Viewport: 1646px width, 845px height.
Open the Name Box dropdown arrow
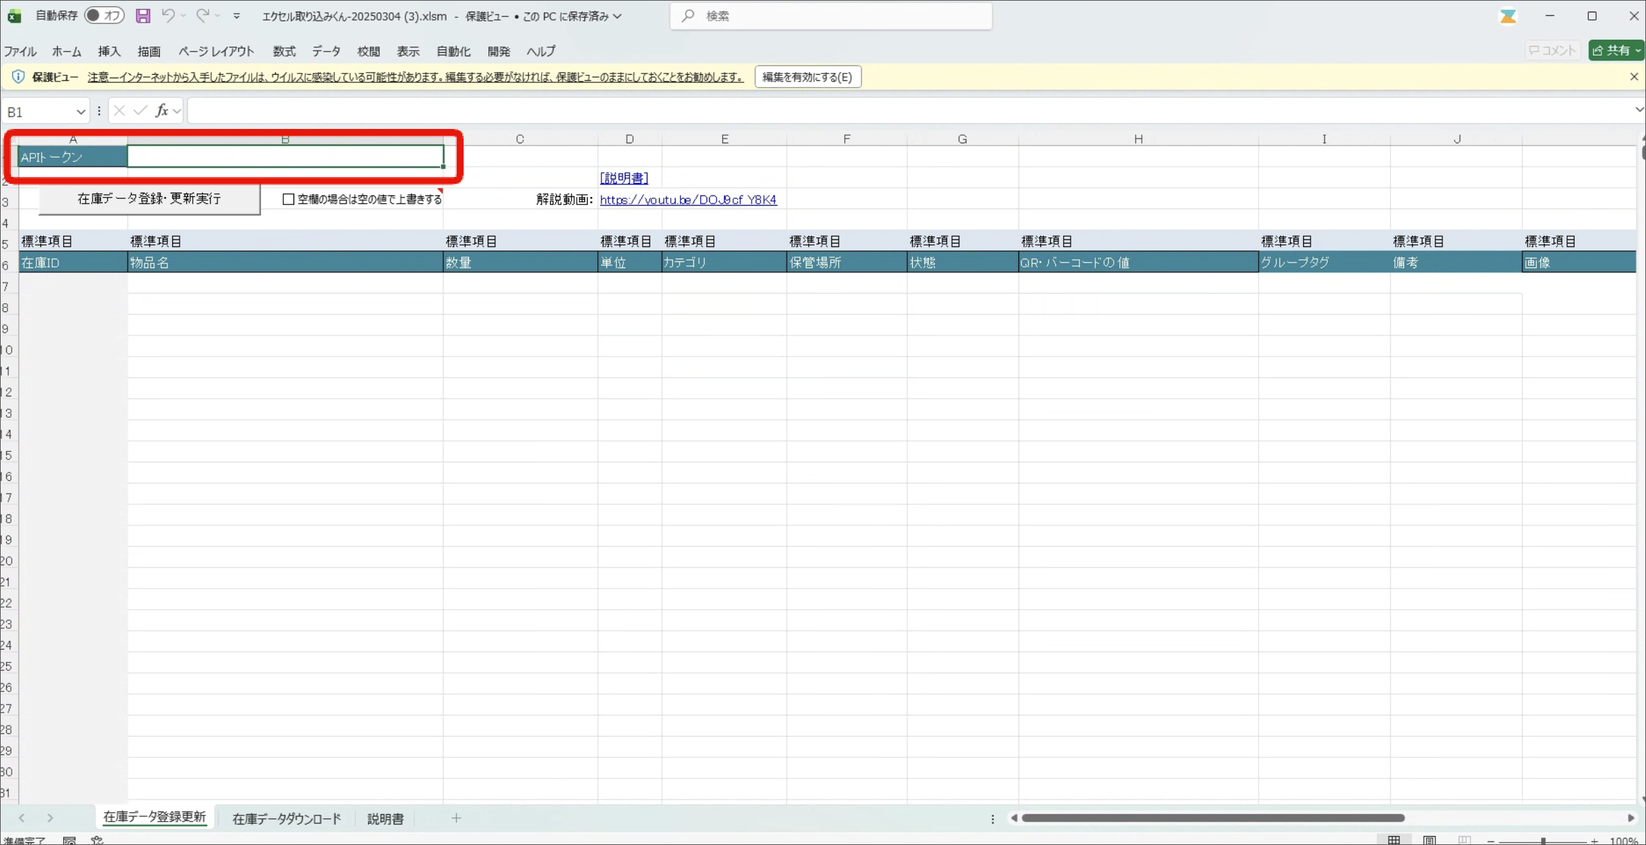pyautogui.click(x=80, y=111)
